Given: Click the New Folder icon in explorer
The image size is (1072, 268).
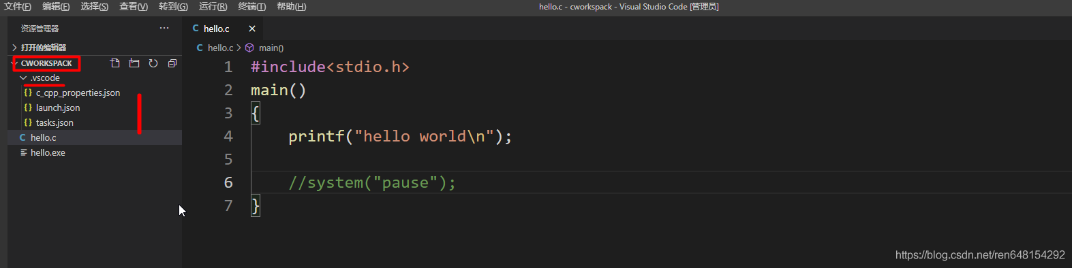Looking at the screenshot, I should pyautogui.click(x=134, y=63).
